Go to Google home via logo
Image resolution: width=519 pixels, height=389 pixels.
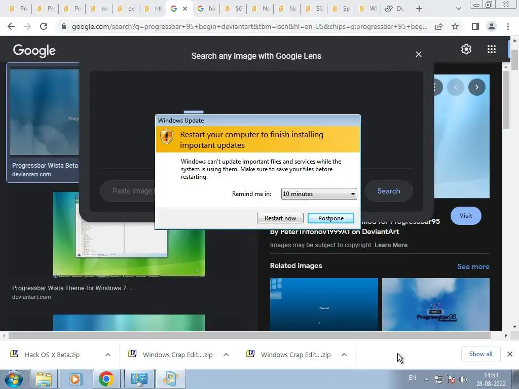tap(34, 51)
